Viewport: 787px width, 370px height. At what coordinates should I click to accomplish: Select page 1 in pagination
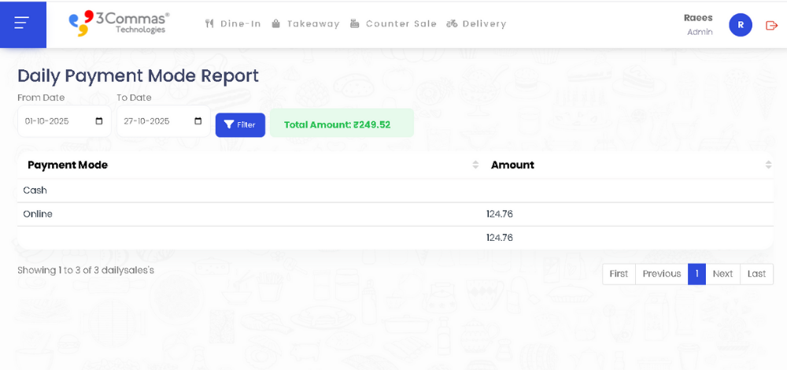coord(696,274)
